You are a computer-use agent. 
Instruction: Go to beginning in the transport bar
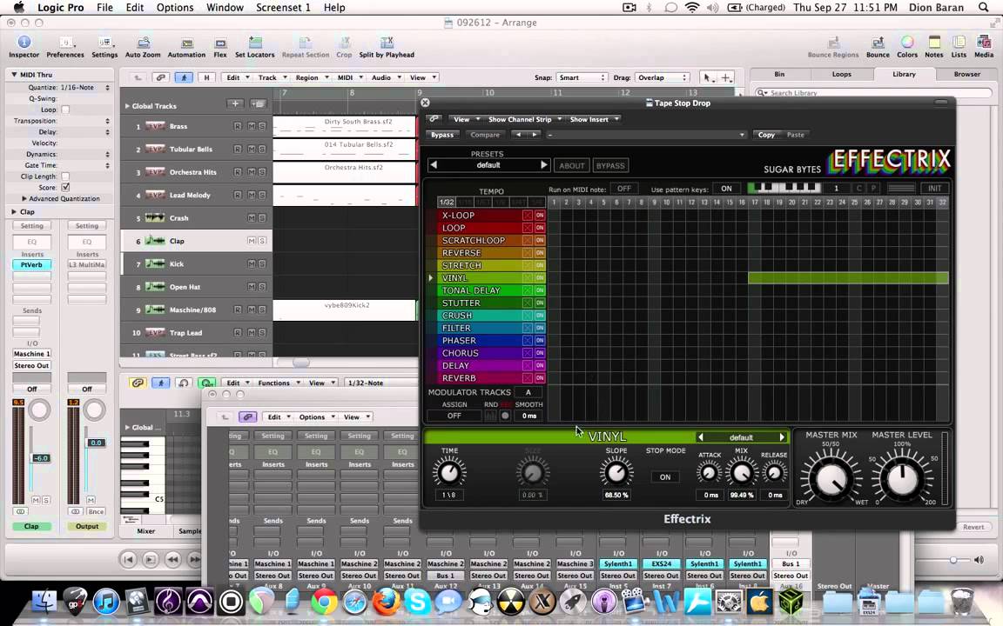click(x=128, y=560)
